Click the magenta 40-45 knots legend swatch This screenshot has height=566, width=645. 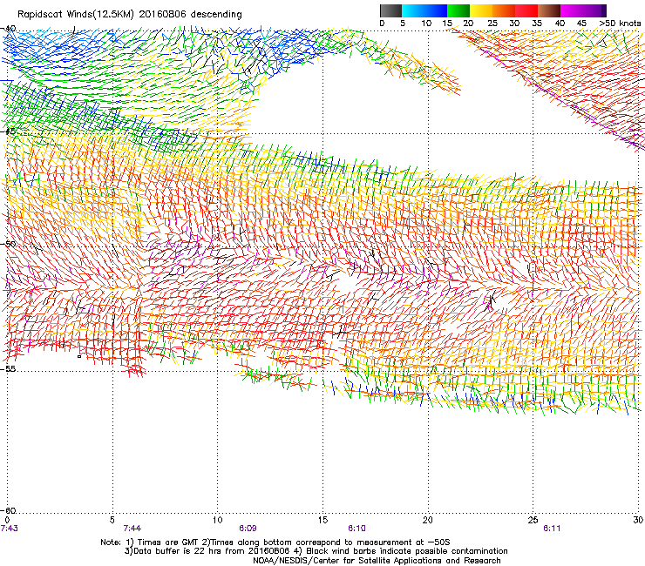pos(572,10)
